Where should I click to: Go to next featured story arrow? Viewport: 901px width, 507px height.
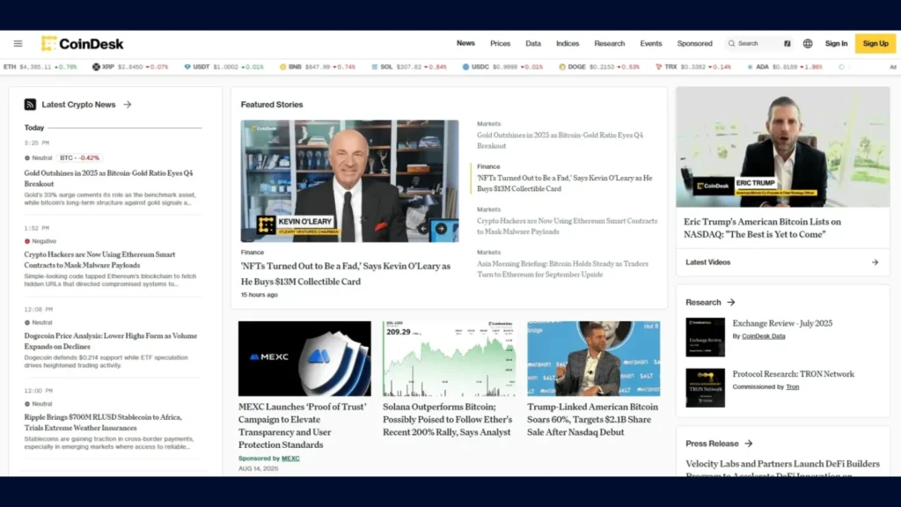[x=441, y=228]
